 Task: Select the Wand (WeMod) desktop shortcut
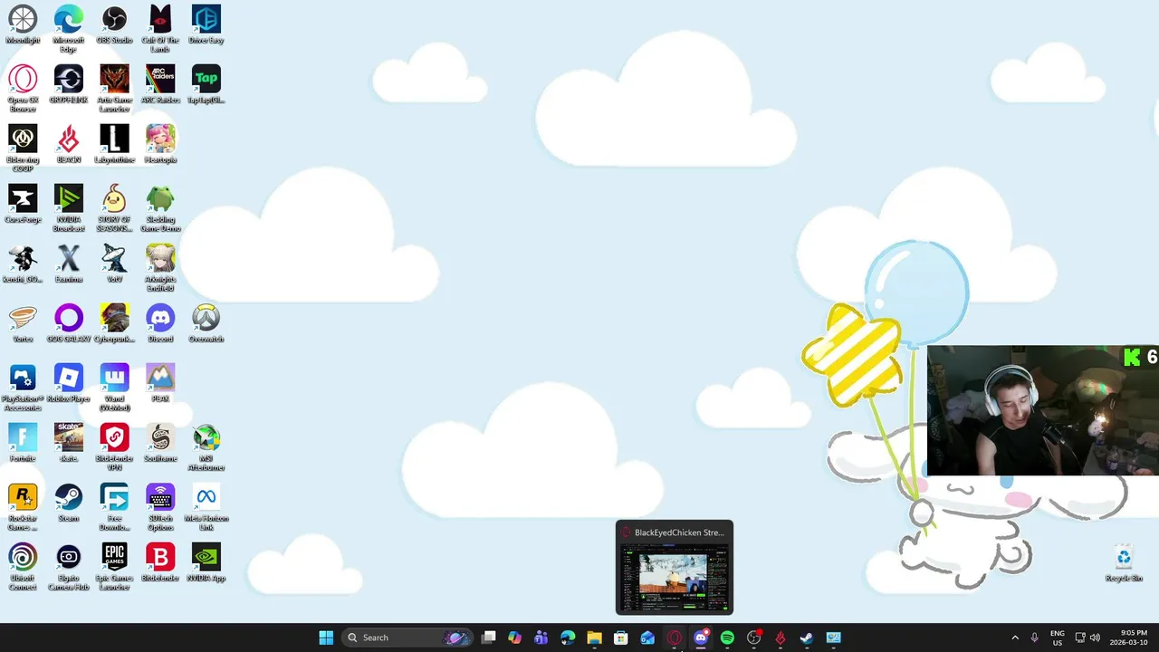(x=114, y=387)
